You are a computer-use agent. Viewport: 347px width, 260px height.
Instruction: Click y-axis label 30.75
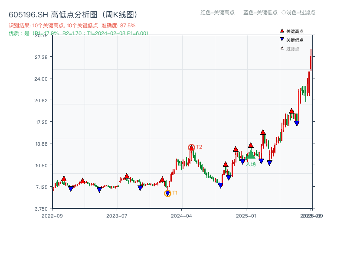pyautogui.click(x=41, y=36)
